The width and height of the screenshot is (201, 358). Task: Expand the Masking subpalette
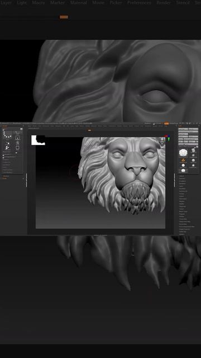coord(181,201)
